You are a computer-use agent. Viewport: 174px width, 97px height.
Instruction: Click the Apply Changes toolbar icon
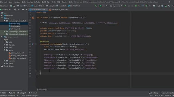[129, 6]
